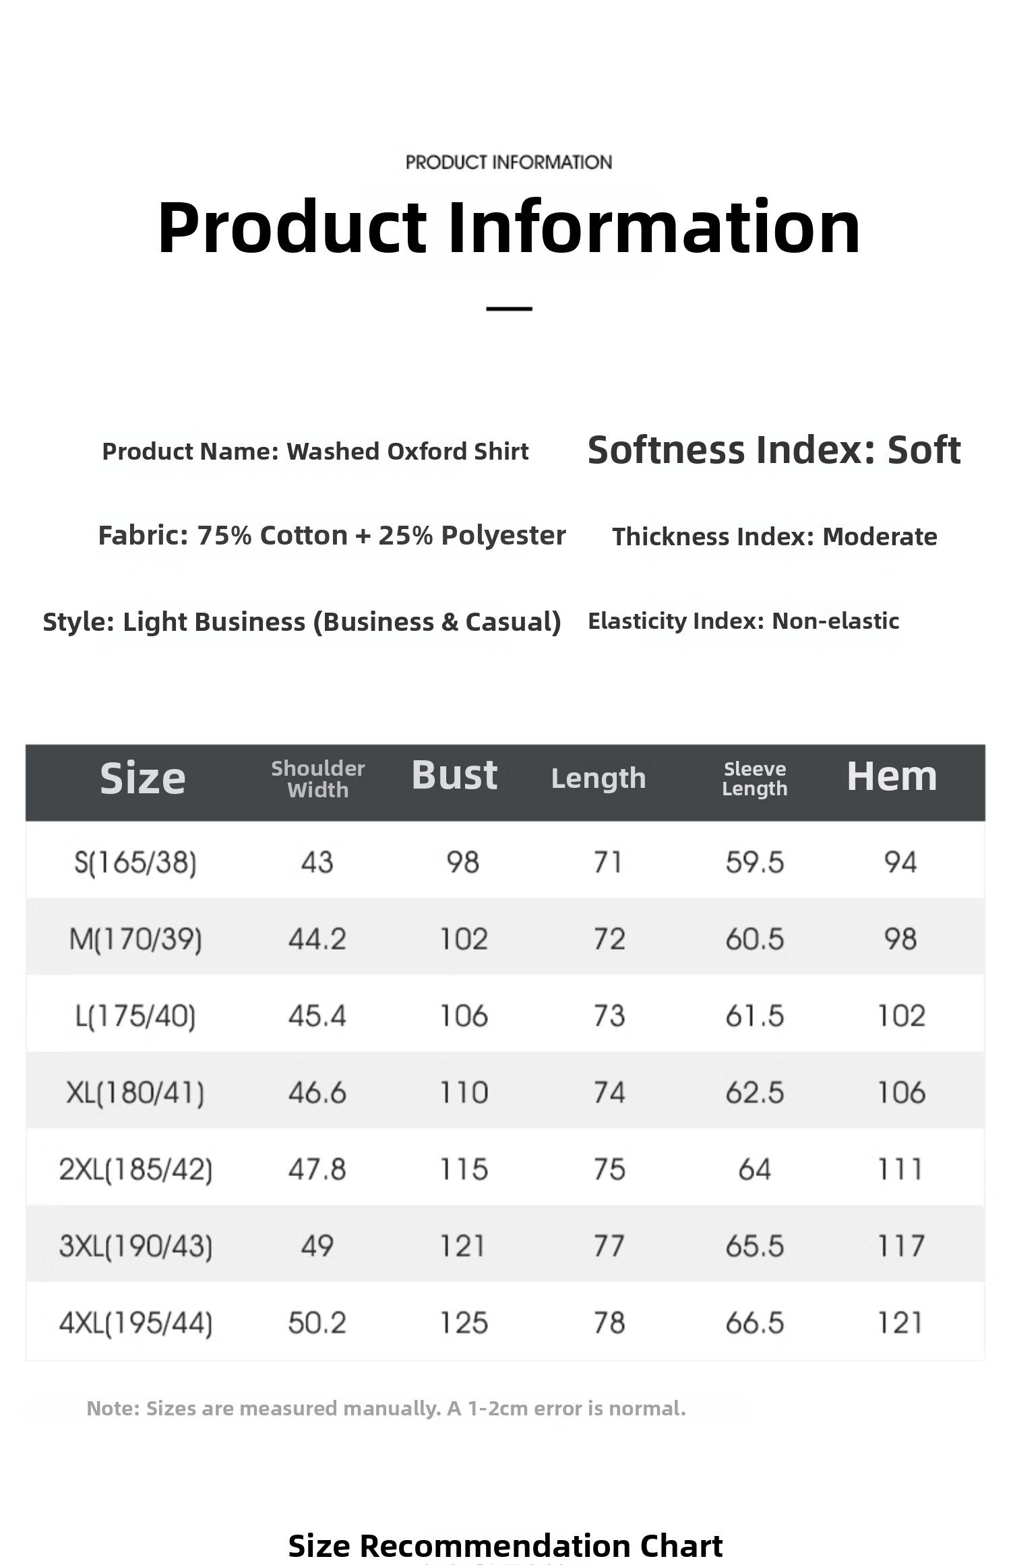Click the Shoulder Width column header
1011x1565 pixels.
coord(318,779)
